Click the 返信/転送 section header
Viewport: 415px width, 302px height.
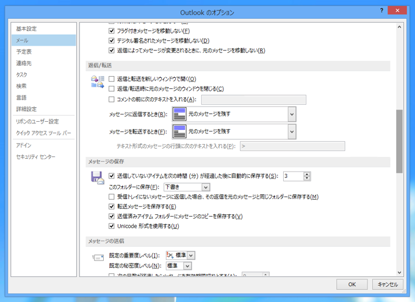click(x=238, y=66)
